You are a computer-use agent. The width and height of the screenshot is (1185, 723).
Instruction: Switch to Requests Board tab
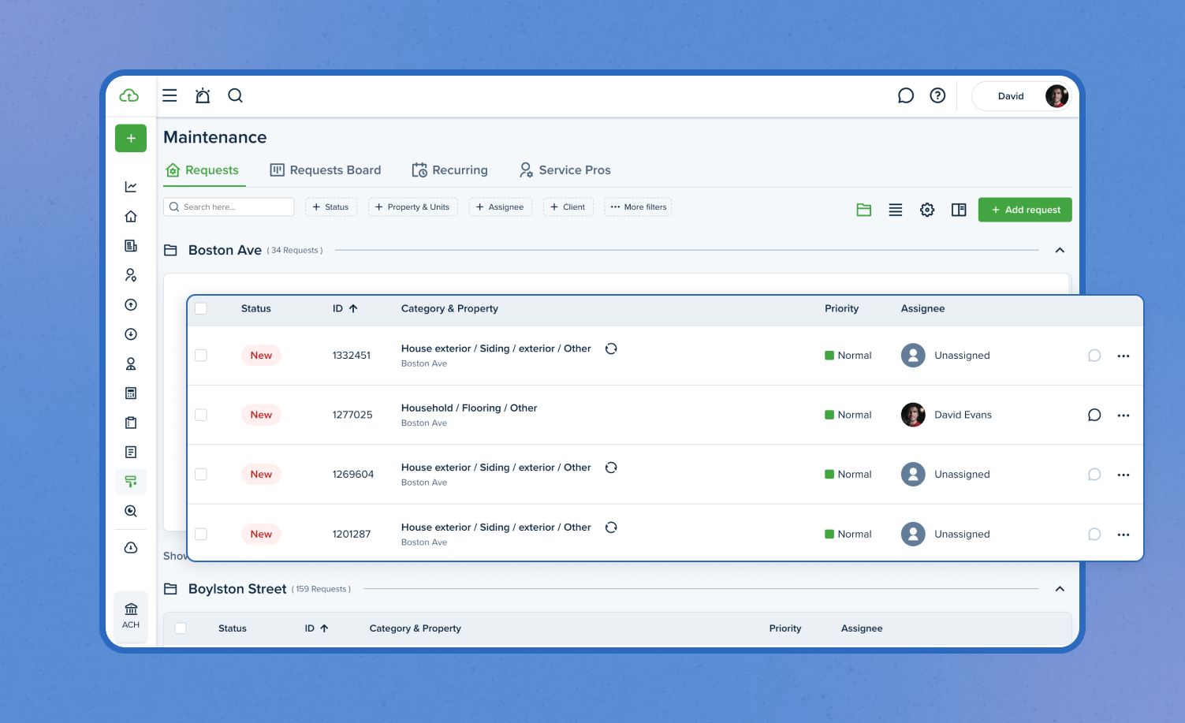coord(326,170)
